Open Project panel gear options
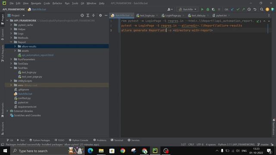Image resolution: width=276 pixels, height=155 pixels. tap(100, 15)
